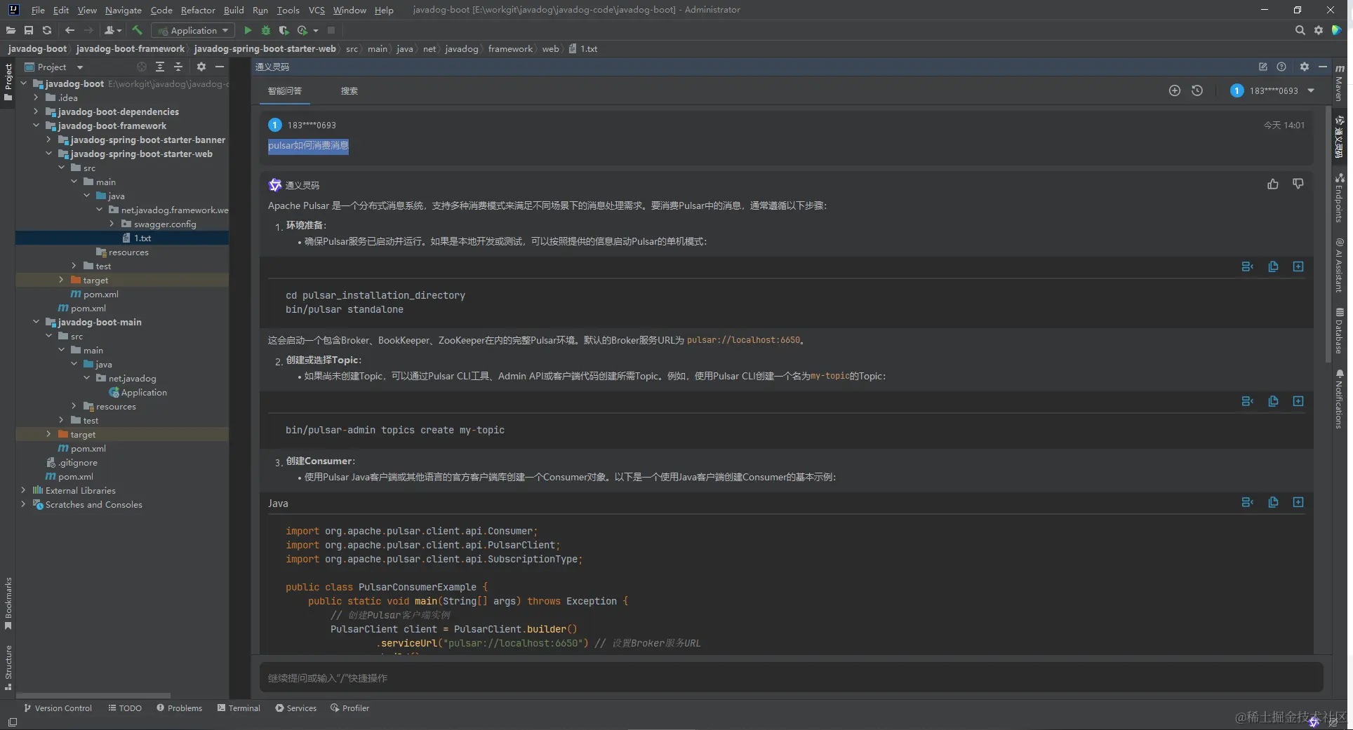Viewport: 1353px width, 730px height.
Task: Click the Synchronize reload icon in toolbar
Action: pos(47,30)
